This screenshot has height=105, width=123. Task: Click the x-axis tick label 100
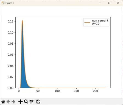[x=57, y=91]
